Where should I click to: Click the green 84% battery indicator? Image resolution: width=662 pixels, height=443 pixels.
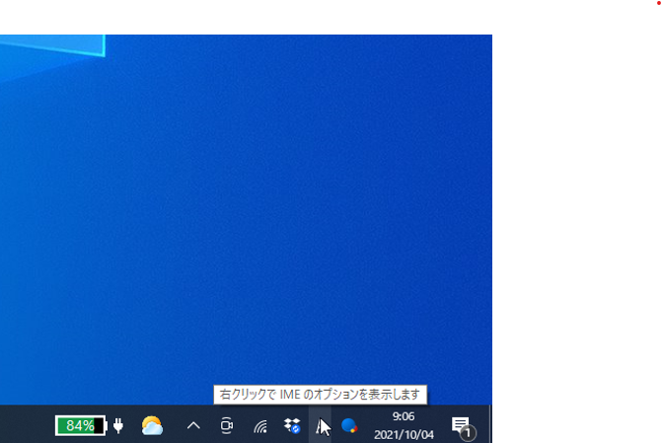[x=80, y=425]
